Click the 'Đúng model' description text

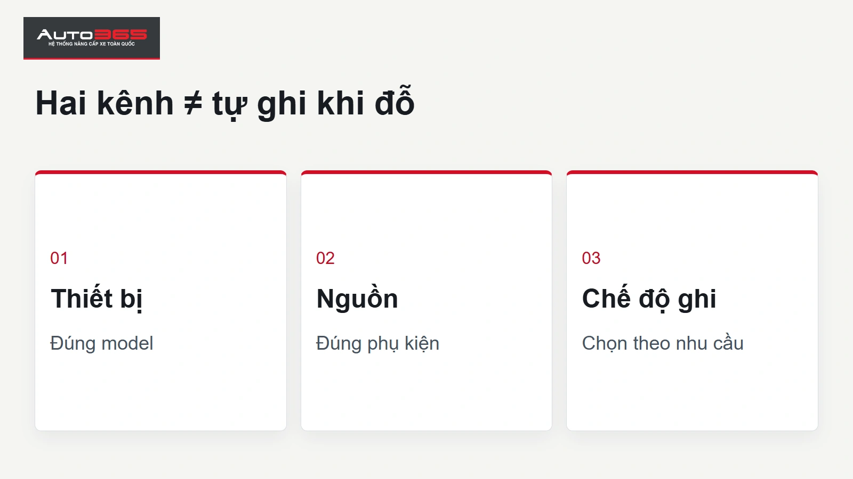click(x=102, y=343)
